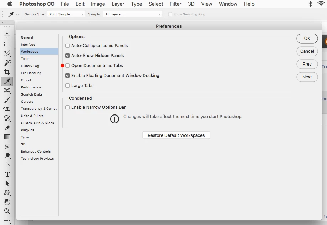Select the Rectangular Marquee tool

tap(7, 44)
